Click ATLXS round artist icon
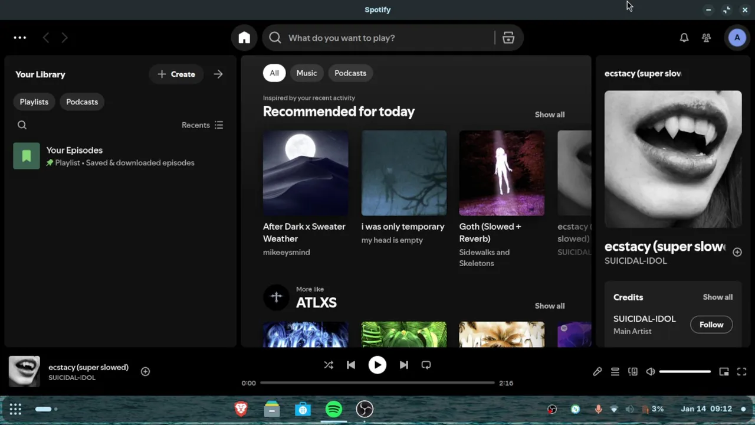Viewport: 755px width, 425px height. (x=276, y=297)
